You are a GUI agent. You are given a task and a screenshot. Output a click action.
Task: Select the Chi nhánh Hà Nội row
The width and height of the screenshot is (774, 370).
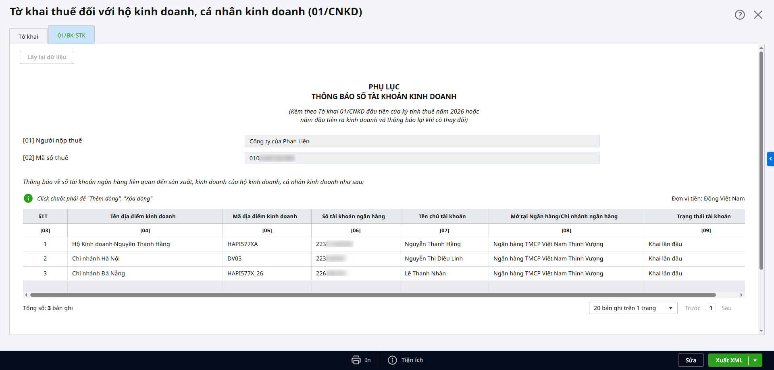(96, 258)
